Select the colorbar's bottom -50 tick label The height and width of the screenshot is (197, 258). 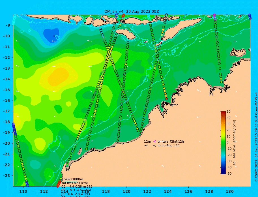click(x=229, y=174)
